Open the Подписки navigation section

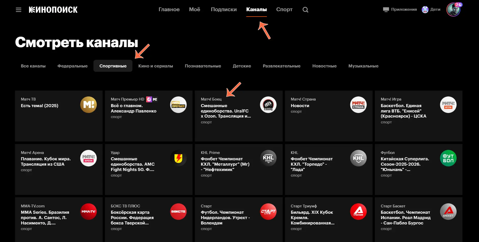(224, 10)
